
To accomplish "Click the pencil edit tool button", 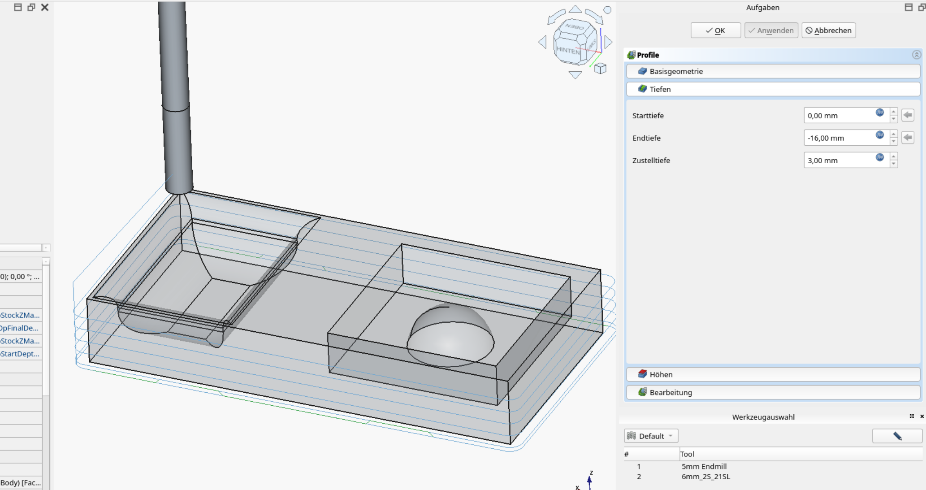I will tap(897, 436).
